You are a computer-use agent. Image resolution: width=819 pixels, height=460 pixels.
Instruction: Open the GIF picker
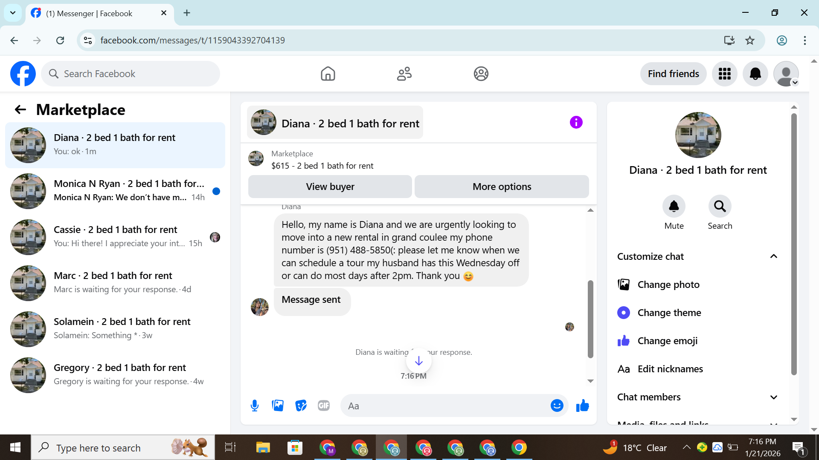(324, 406)
